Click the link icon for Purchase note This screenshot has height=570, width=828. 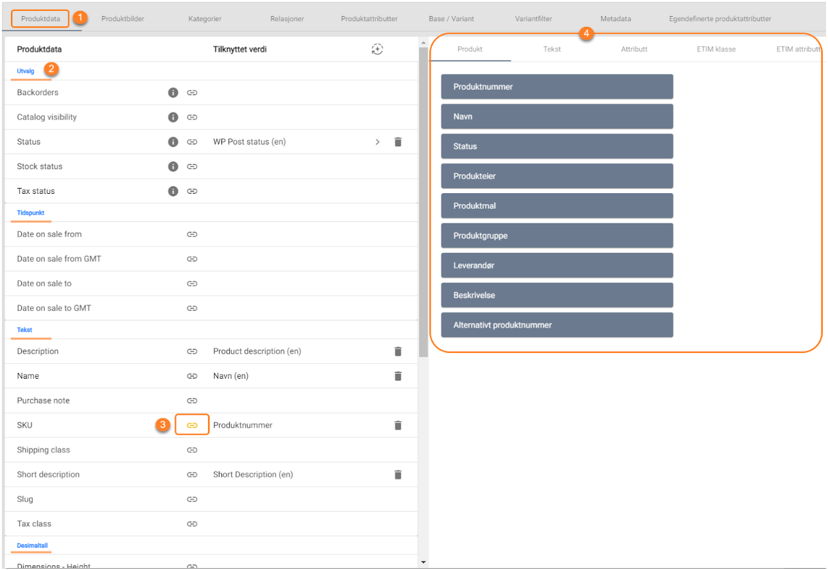(192, 401)
